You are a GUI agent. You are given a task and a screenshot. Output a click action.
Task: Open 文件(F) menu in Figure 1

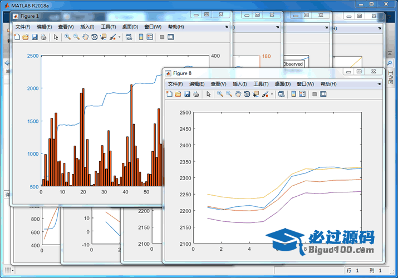(23, 27)
